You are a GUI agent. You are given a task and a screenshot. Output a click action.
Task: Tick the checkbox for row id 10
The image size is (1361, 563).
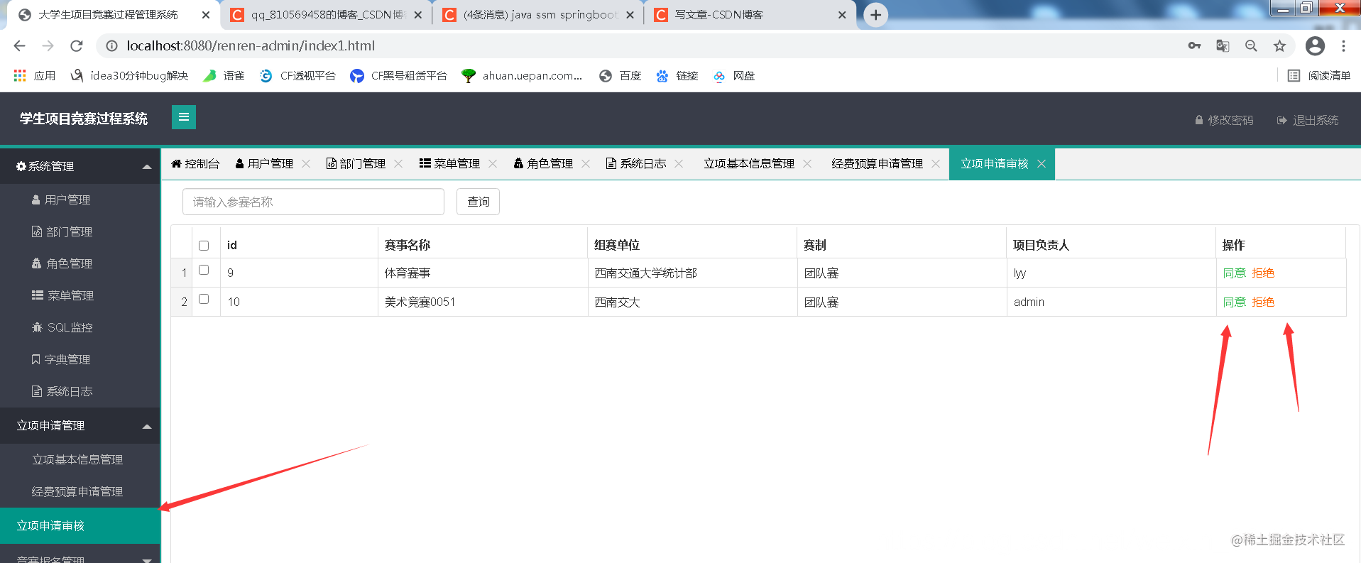click(204, 299)
